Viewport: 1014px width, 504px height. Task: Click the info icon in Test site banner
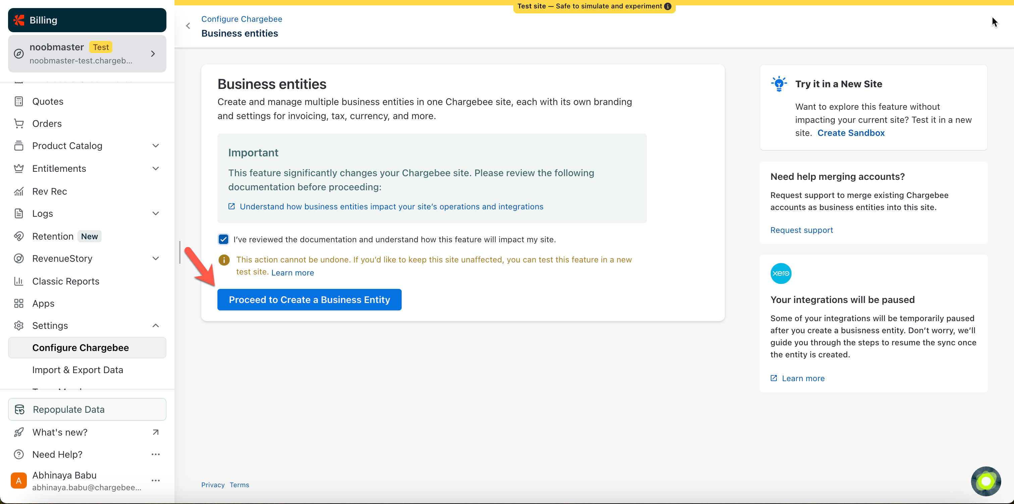tap(668, 6)
